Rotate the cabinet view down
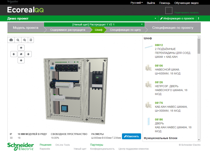The width and height of the screenshot is (210, 151). 21,60
